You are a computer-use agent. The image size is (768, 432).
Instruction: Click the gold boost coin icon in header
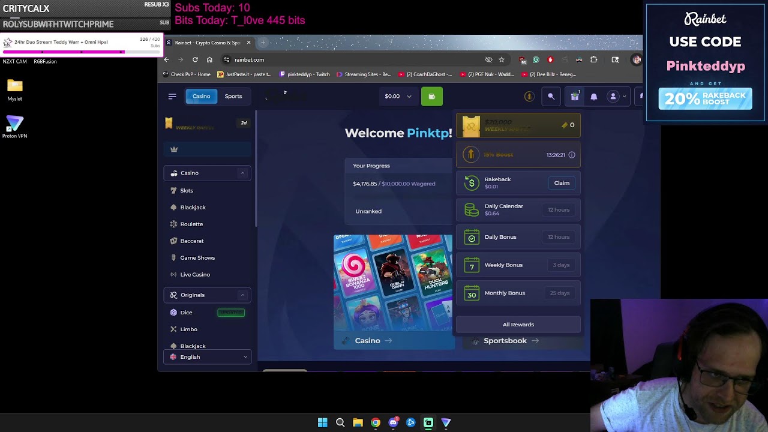(529, 97)
